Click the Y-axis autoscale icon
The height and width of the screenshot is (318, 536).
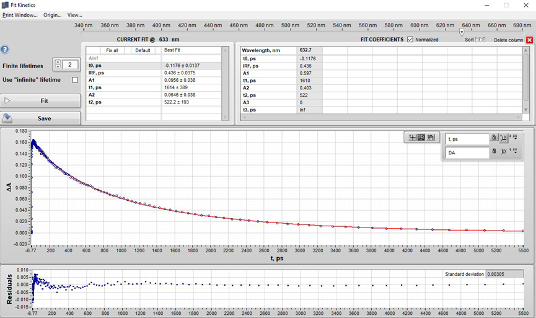tap(503, 151)
